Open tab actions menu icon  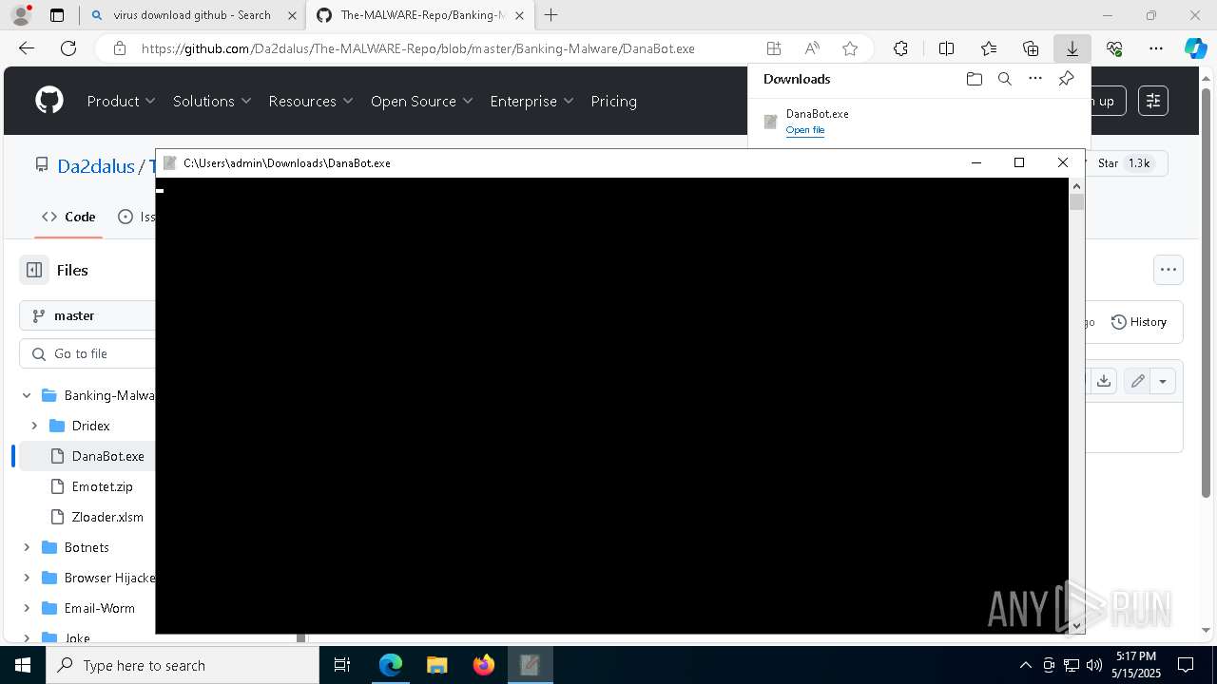point(57,15)
